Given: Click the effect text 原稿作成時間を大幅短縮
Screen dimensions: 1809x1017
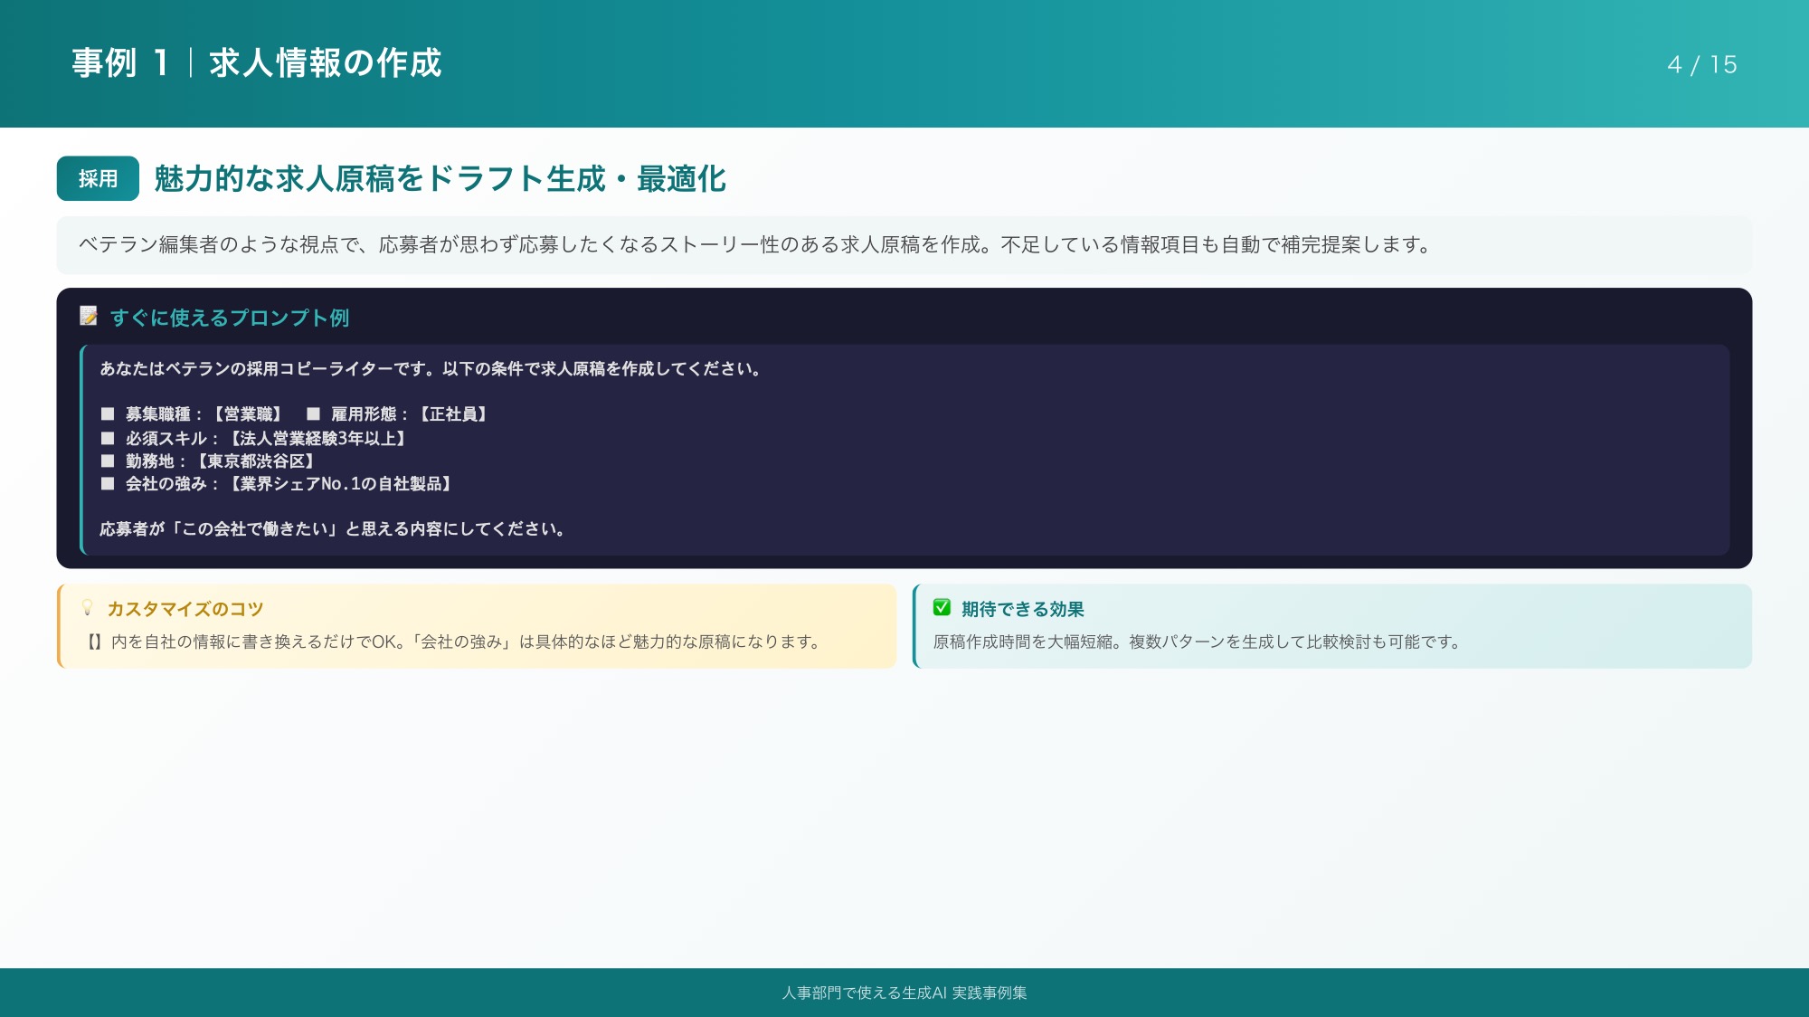Looking at the screenshot, I should [1198, 642].
